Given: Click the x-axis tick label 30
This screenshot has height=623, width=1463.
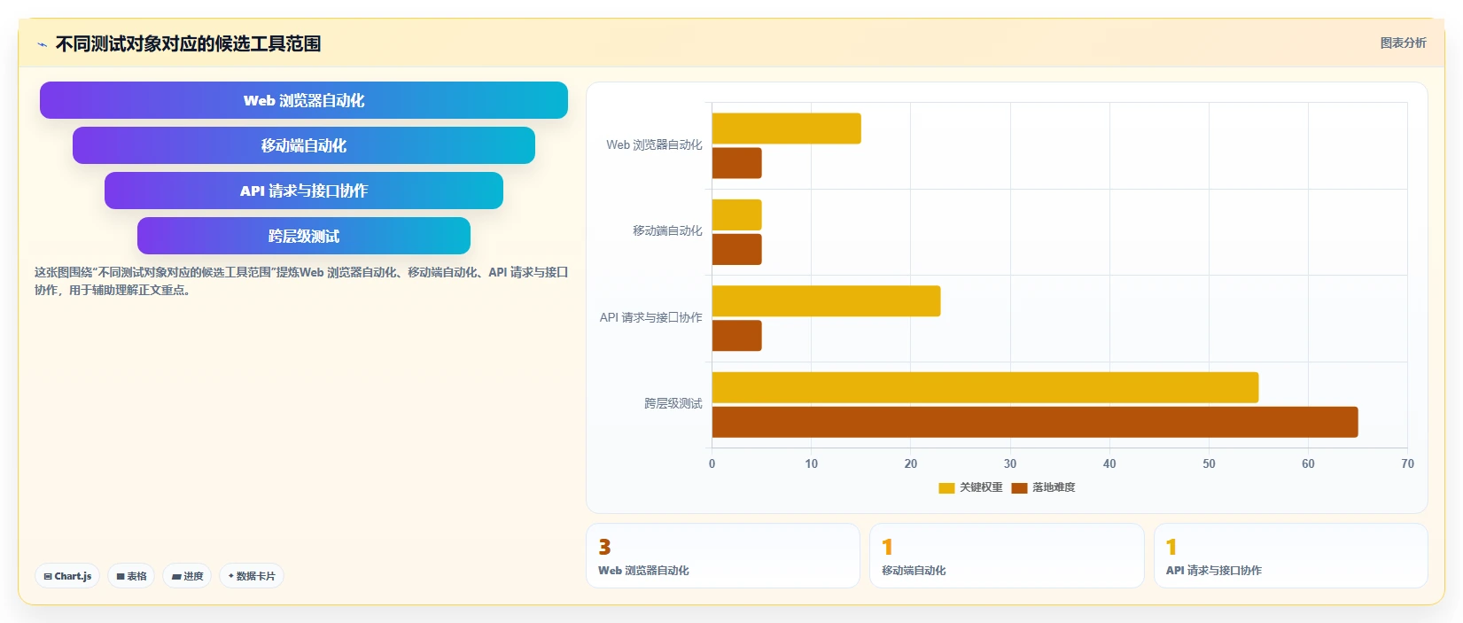Looking at the screenshot, I should coord(1010,463).
